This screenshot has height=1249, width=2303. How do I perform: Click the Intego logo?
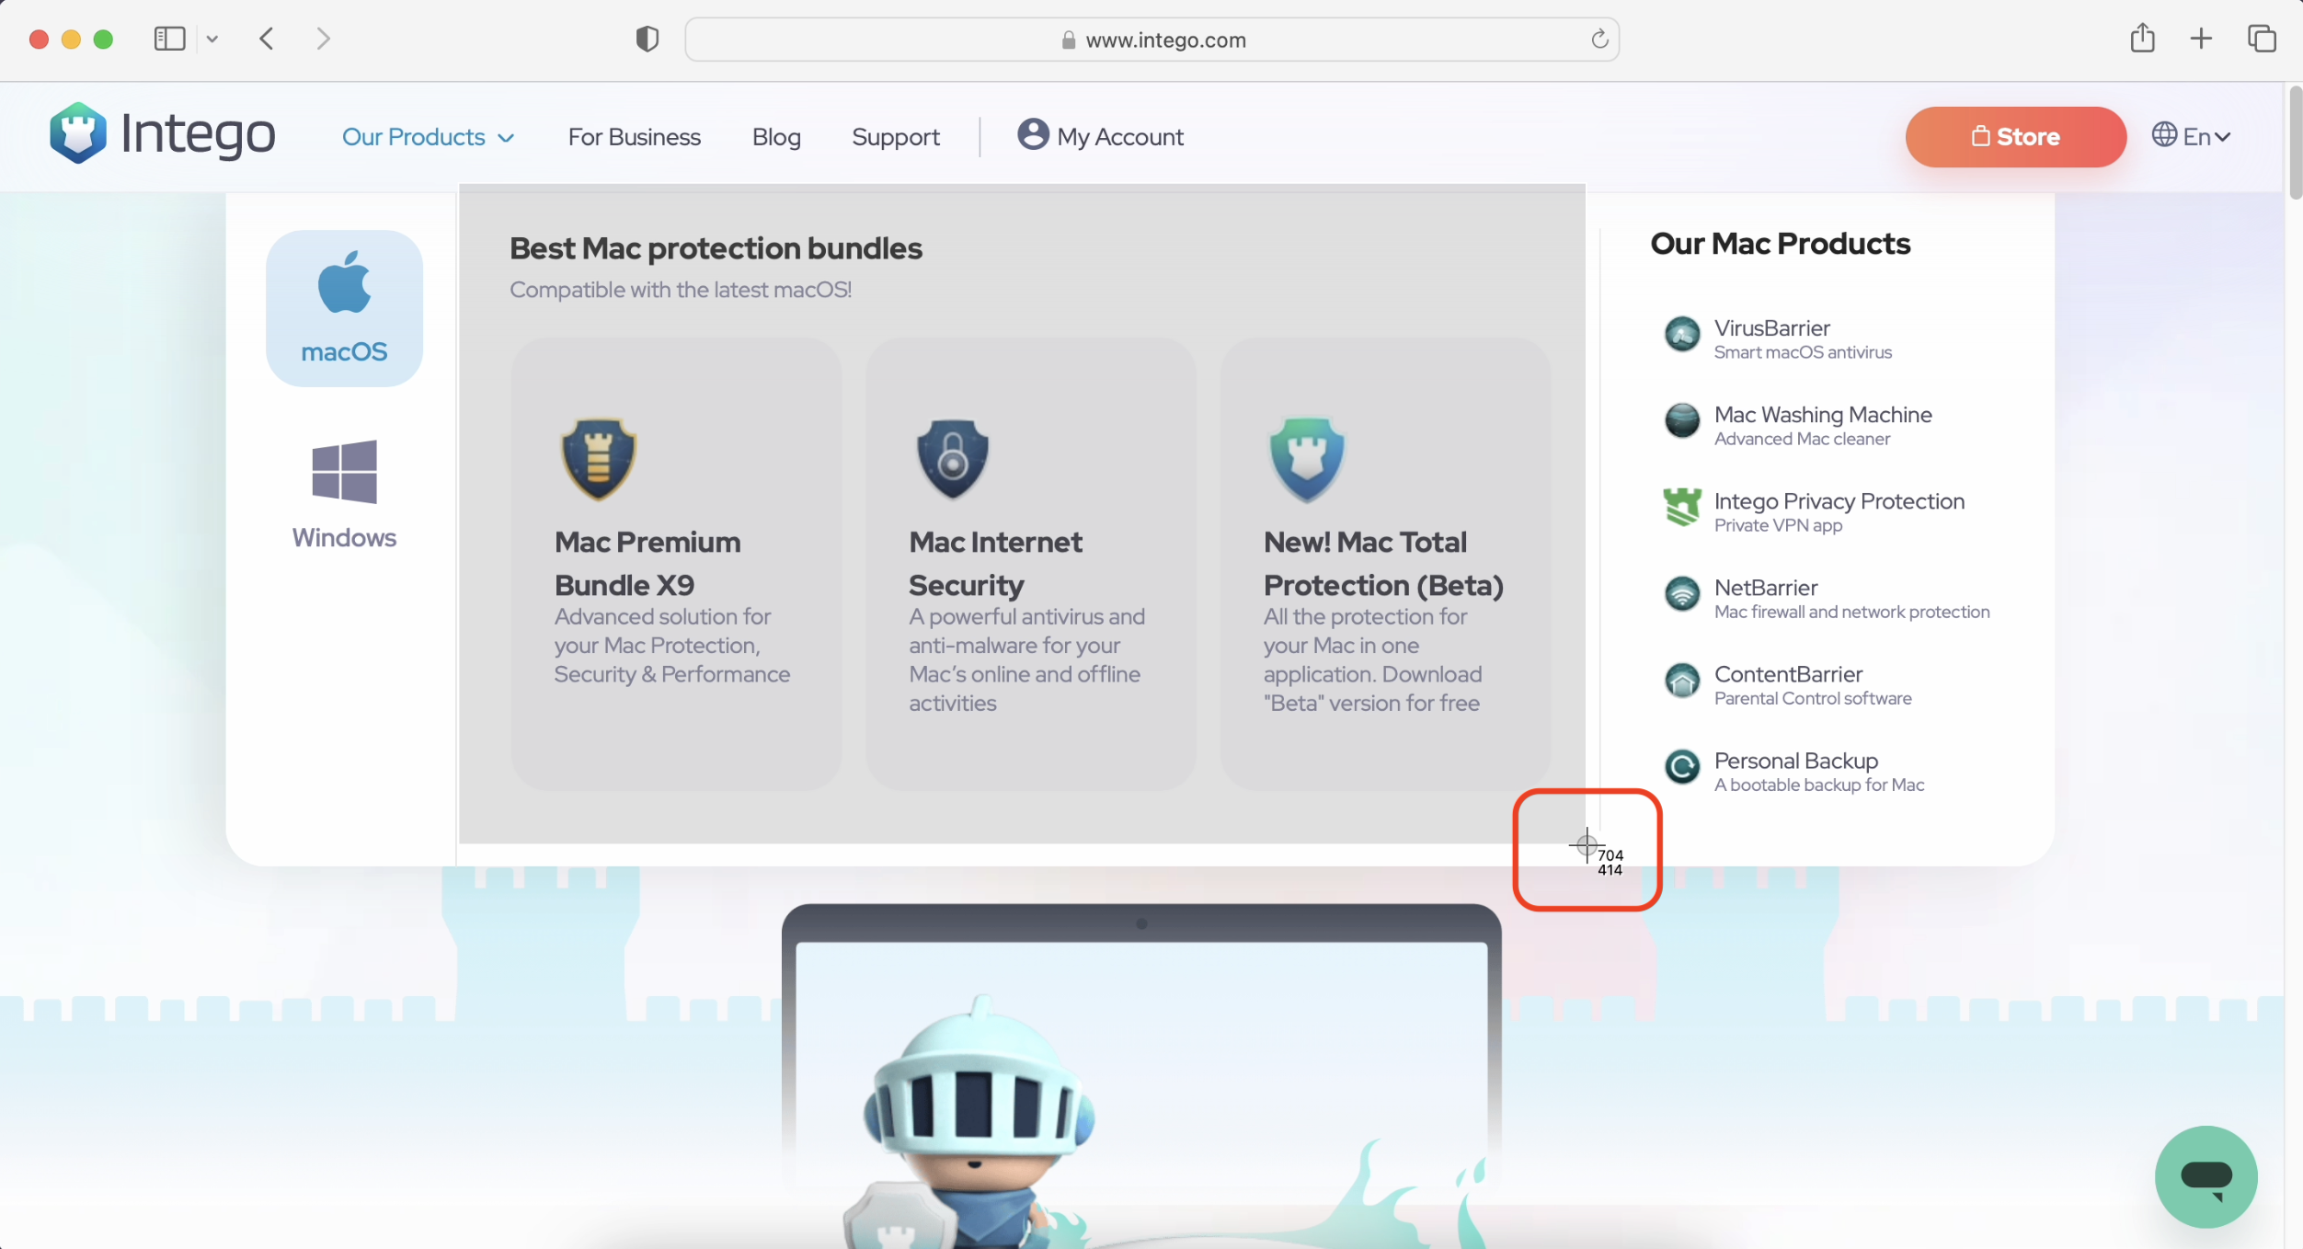click(x=162, y=134)
